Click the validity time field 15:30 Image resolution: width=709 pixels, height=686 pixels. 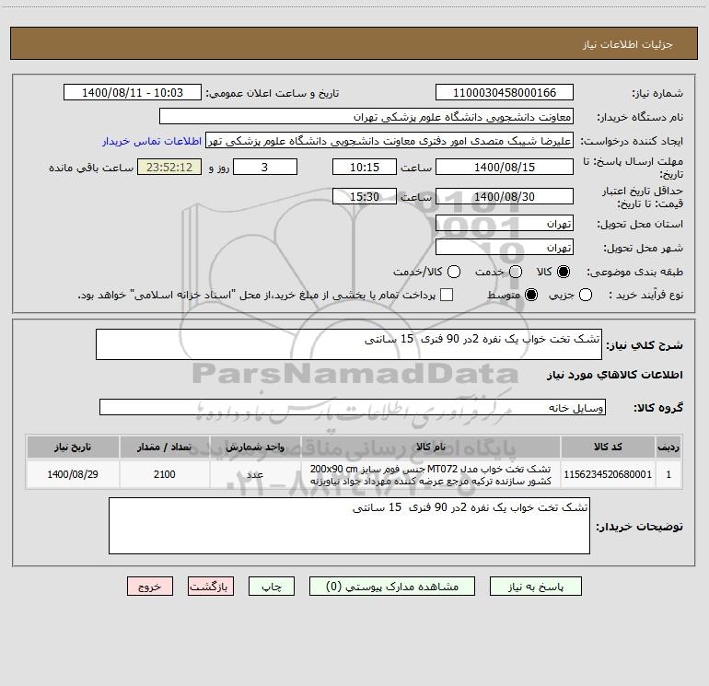365,196
